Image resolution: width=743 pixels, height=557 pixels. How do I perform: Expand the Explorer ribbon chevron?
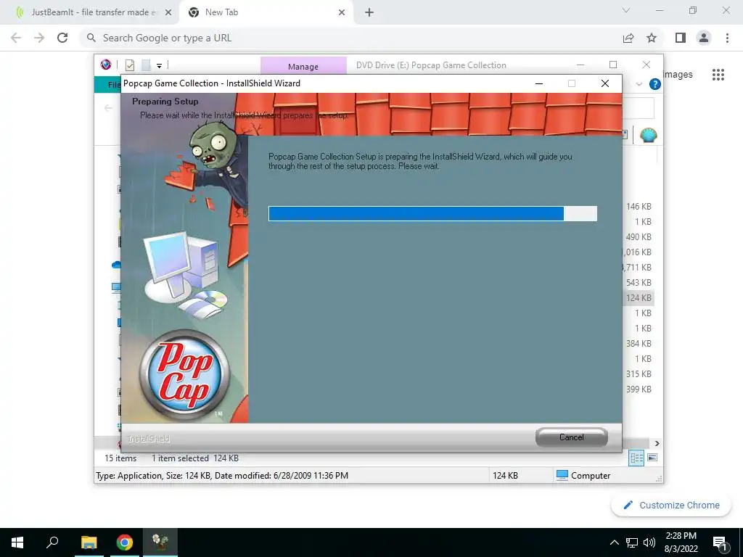[x=639, y=84]
